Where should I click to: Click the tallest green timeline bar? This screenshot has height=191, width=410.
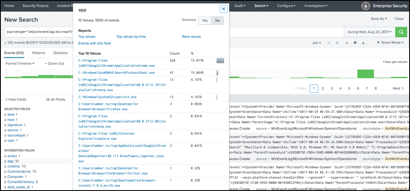(366, 74)
